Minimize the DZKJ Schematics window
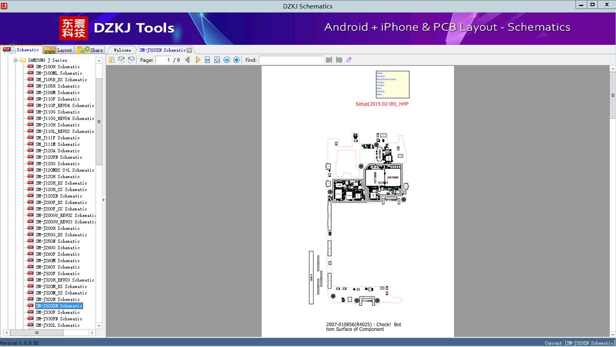The height and width of the screenshot is (347, 616). pyautogui.click(x=581, y=5)
